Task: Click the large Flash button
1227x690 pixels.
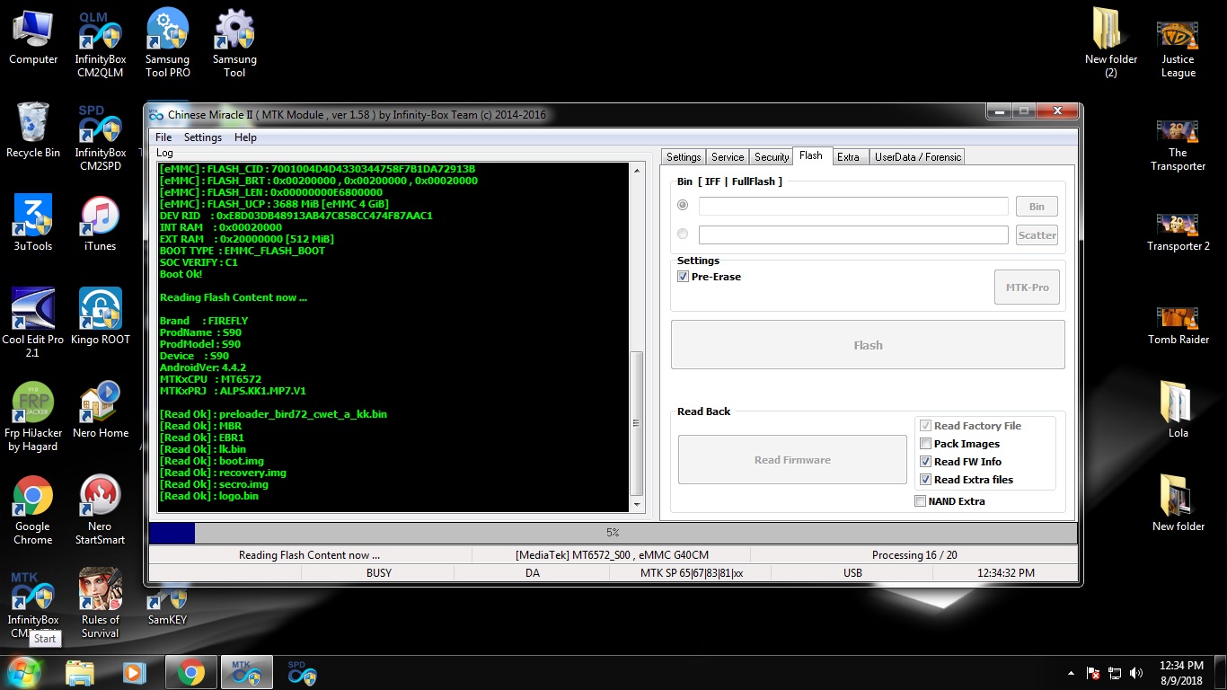Action: [868, 345]
